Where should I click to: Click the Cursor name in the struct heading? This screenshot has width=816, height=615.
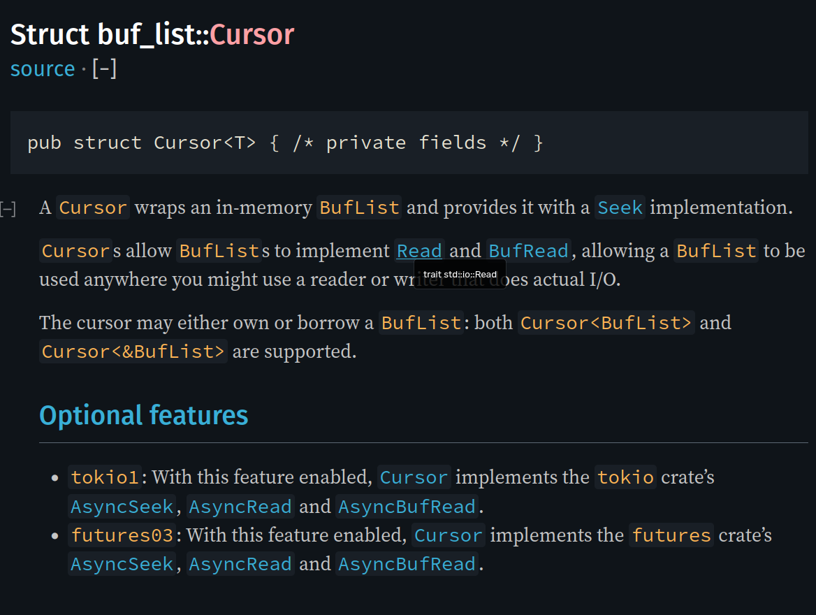[252, 34]
